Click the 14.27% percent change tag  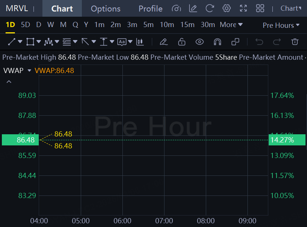coord(287,140)
